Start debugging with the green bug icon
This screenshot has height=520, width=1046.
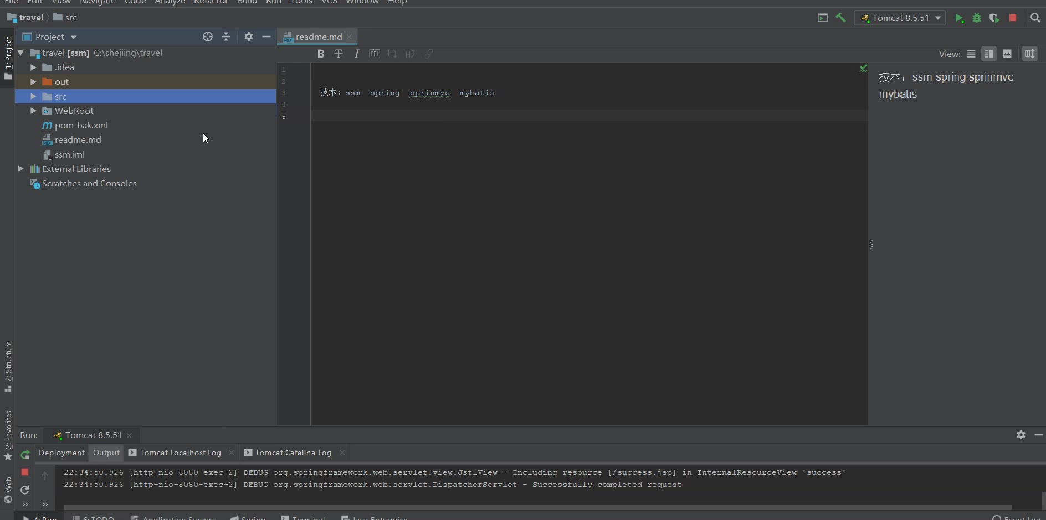977,18
